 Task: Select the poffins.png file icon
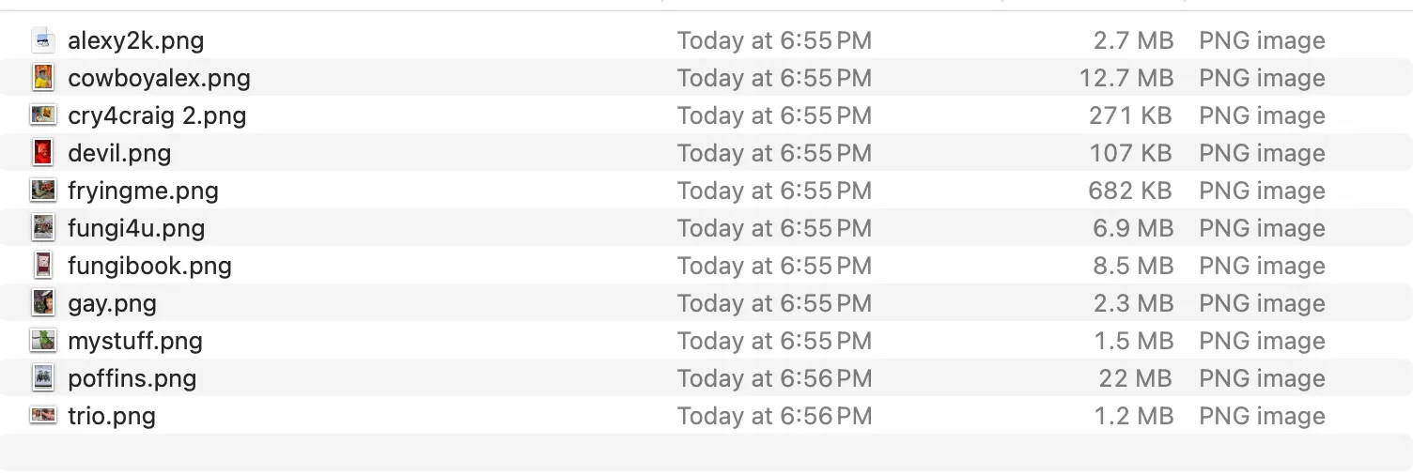pos(42,378)
